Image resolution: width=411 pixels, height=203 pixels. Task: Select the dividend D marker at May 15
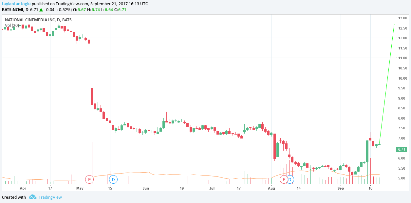click(113, 179)
